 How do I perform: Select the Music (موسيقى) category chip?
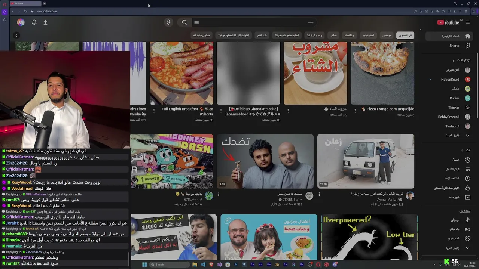tap(387, 35)
